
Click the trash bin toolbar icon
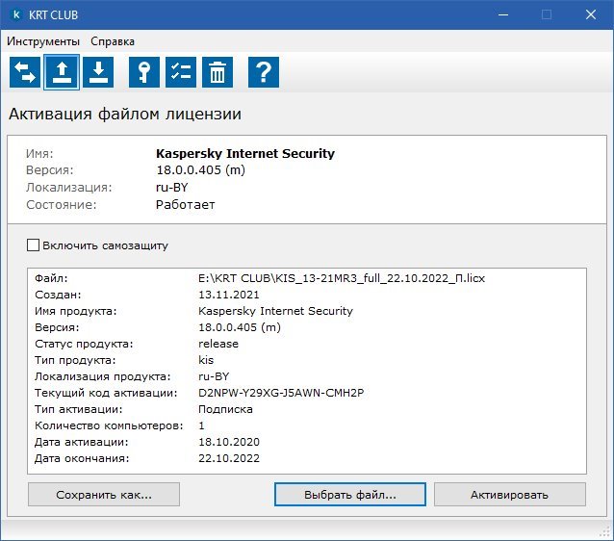click(x=217, y=72)
